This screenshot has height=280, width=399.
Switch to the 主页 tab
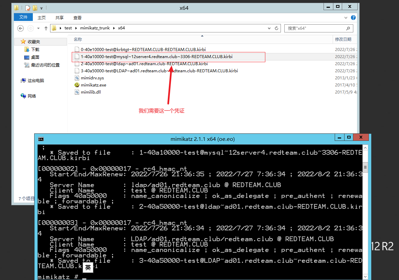[x=42, y=18]
